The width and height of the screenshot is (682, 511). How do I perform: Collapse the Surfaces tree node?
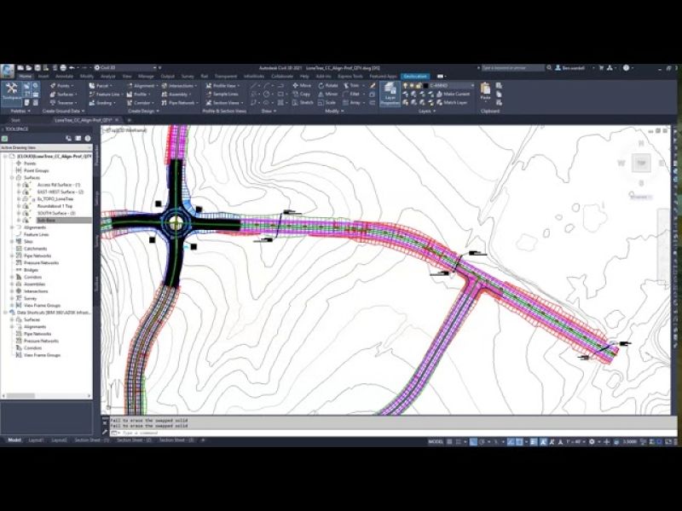point(12,178)
